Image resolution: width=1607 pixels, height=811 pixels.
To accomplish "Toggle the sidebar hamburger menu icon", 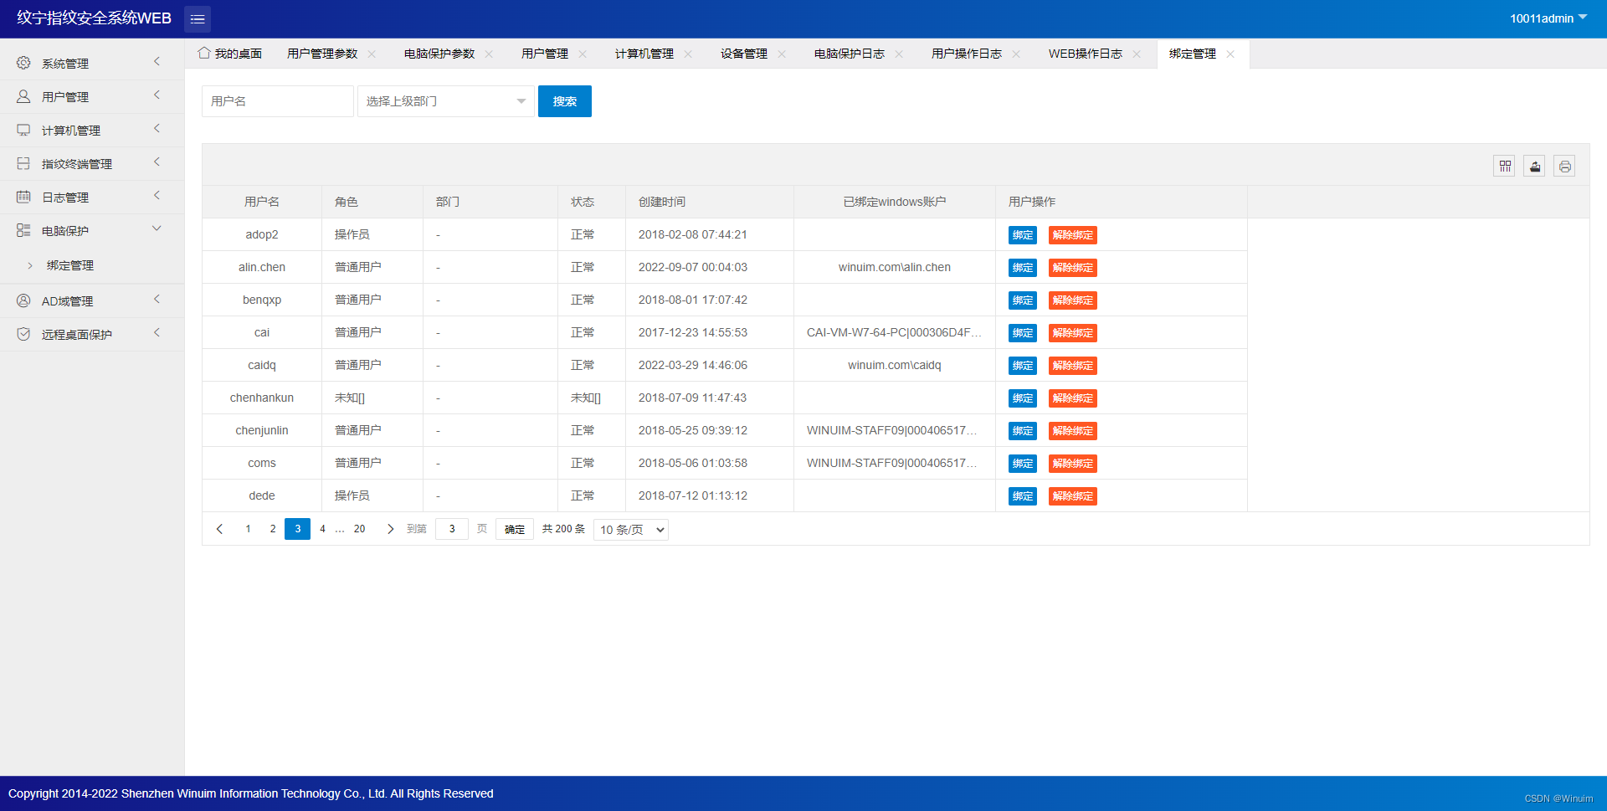I will point(198,18).
